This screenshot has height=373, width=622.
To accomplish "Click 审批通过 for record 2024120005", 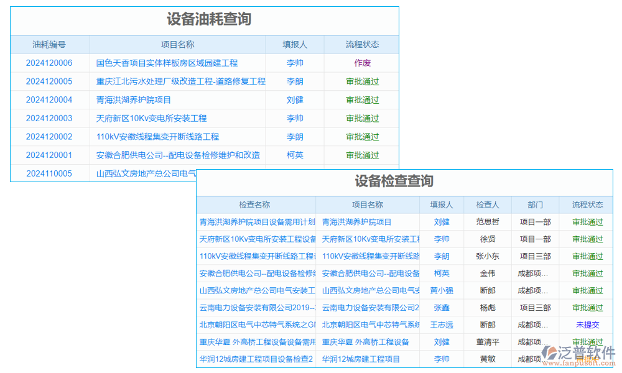I will tap(362, 81).
